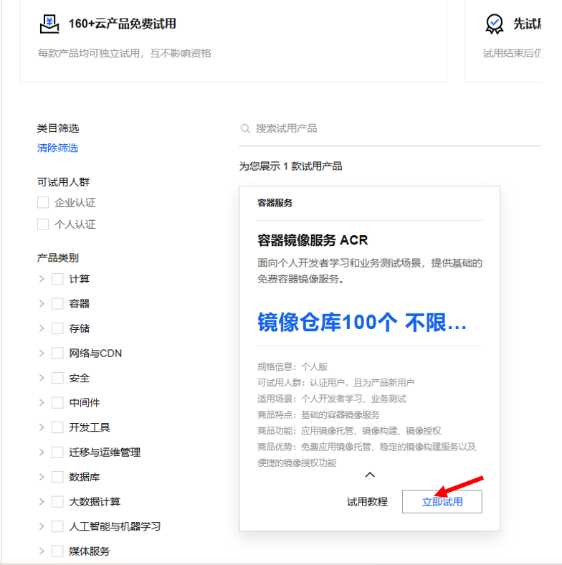The height and width of the screenshot is (565, 562).
Task: Expand the 媒体服务 arrow
Action: pos(42,551)
